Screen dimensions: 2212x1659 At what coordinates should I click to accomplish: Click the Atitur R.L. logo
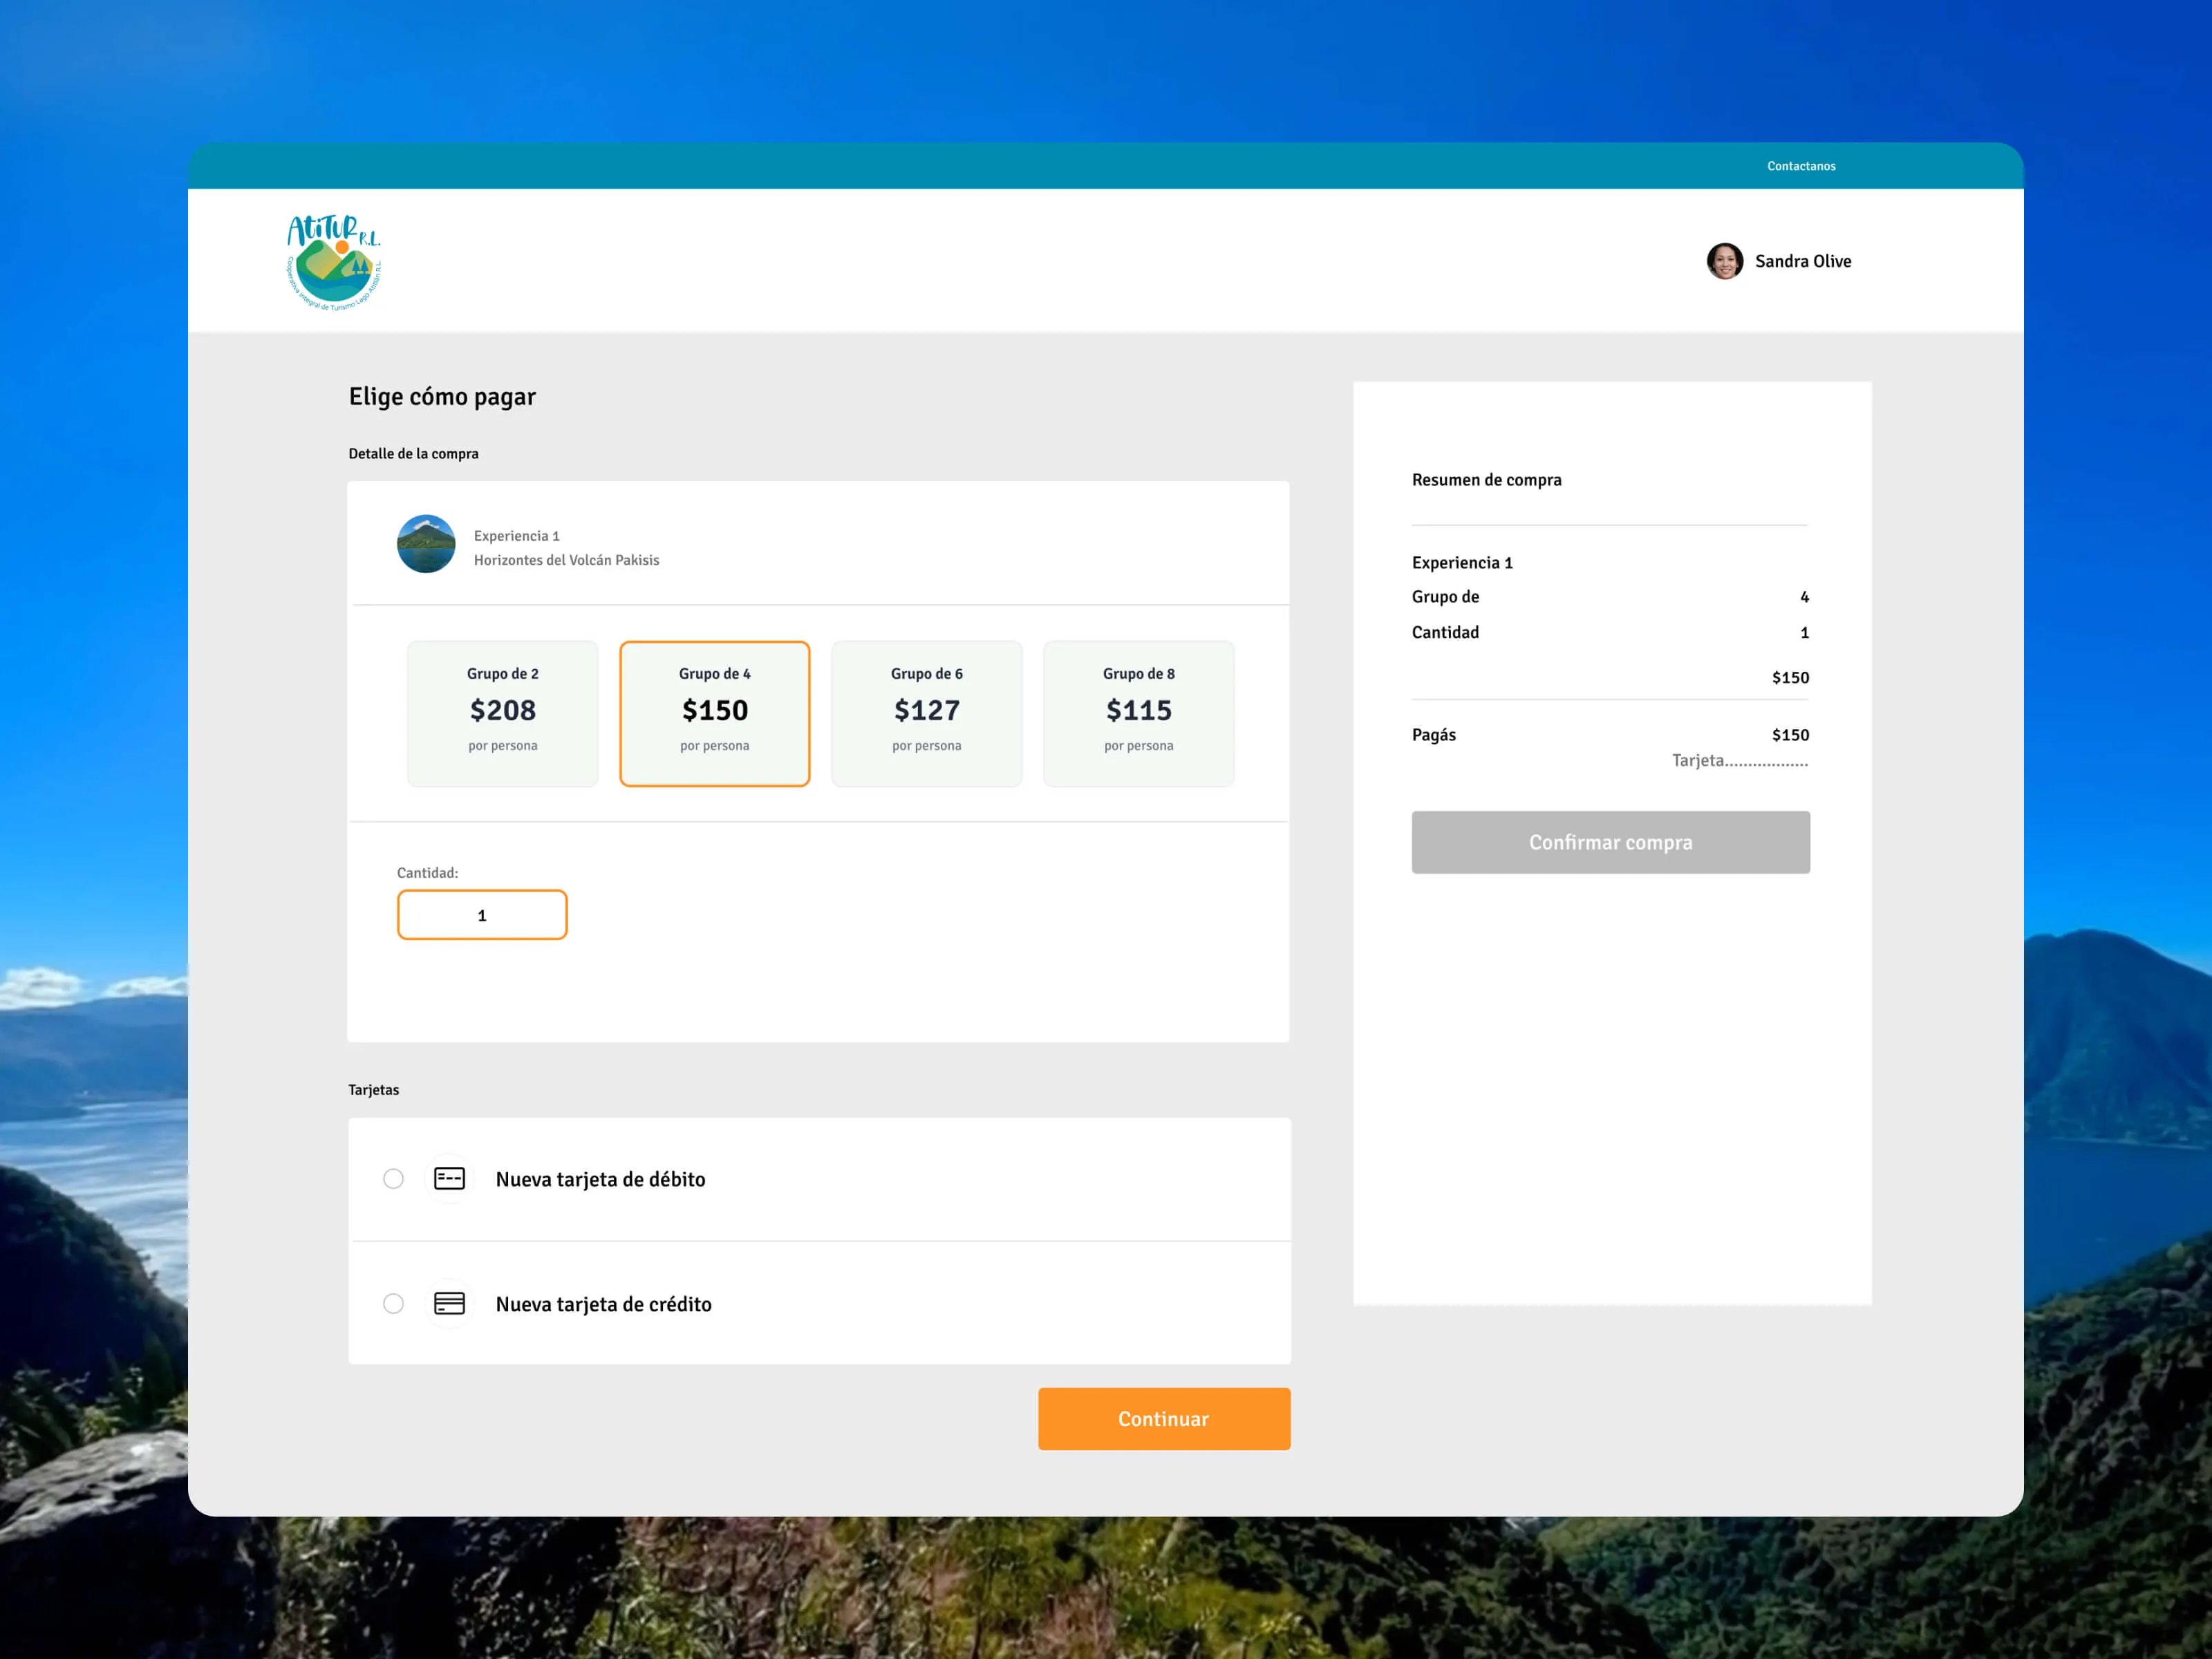(x=334, y=262)
